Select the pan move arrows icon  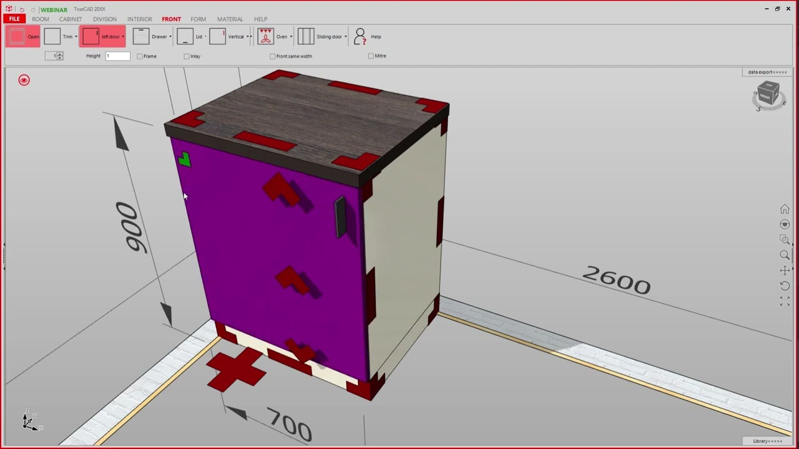785,270
